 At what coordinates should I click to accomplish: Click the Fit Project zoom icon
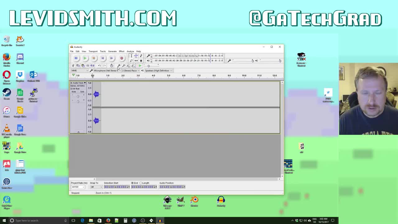[x=133, y=66]
